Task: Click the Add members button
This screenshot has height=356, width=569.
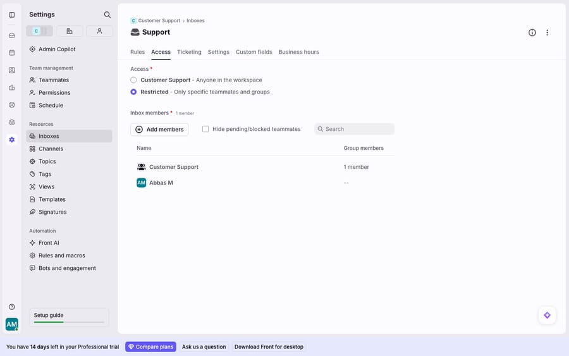Action: (159, 129)
